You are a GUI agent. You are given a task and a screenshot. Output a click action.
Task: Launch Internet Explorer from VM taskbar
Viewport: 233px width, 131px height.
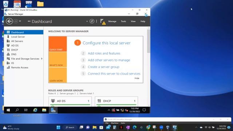pyautogui.click(x=35, y=110)
